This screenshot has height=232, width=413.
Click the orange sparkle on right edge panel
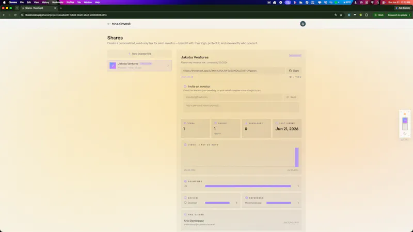[405, 114]
